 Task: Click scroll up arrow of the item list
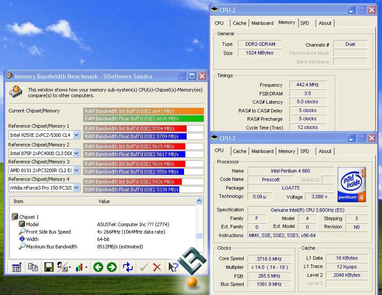pyautogui.click(x=199, y=201)
